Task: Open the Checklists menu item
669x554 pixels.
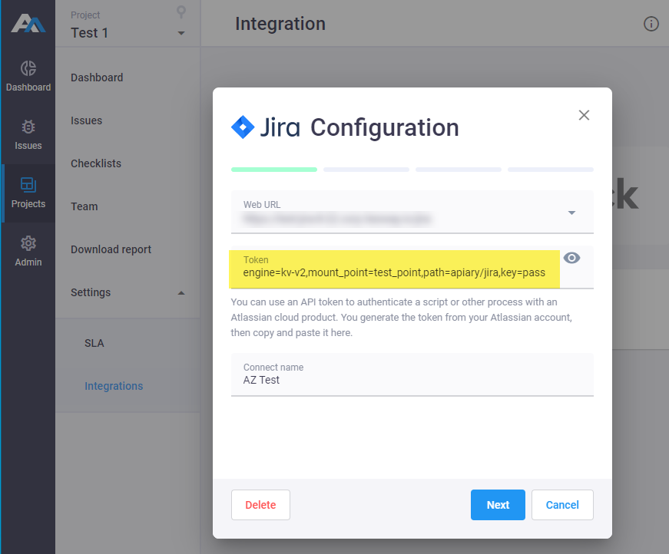Action: pos(96,163)
